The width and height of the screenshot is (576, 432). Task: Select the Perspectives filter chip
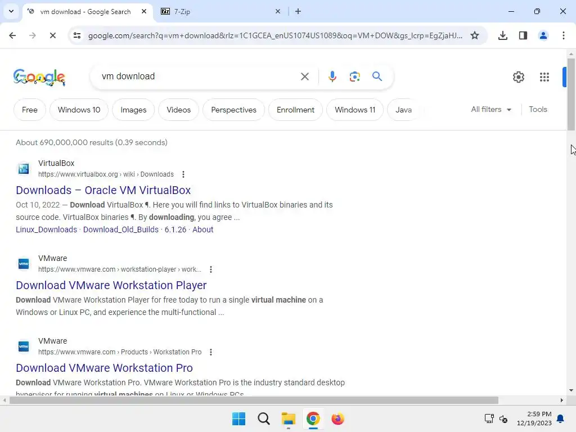tap(233, 110)
